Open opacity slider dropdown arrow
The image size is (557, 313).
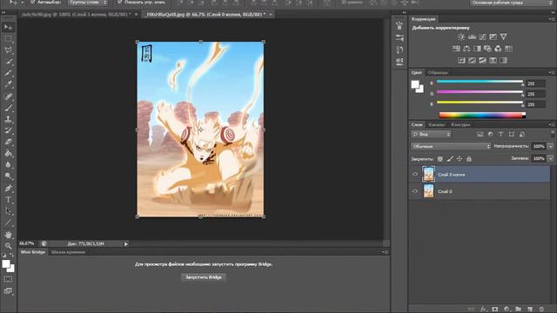coord(551,146)
